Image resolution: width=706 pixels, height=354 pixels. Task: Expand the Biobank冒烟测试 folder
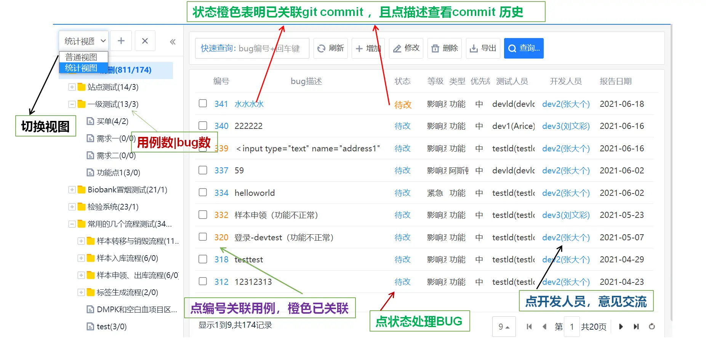[x=72, y=190]
